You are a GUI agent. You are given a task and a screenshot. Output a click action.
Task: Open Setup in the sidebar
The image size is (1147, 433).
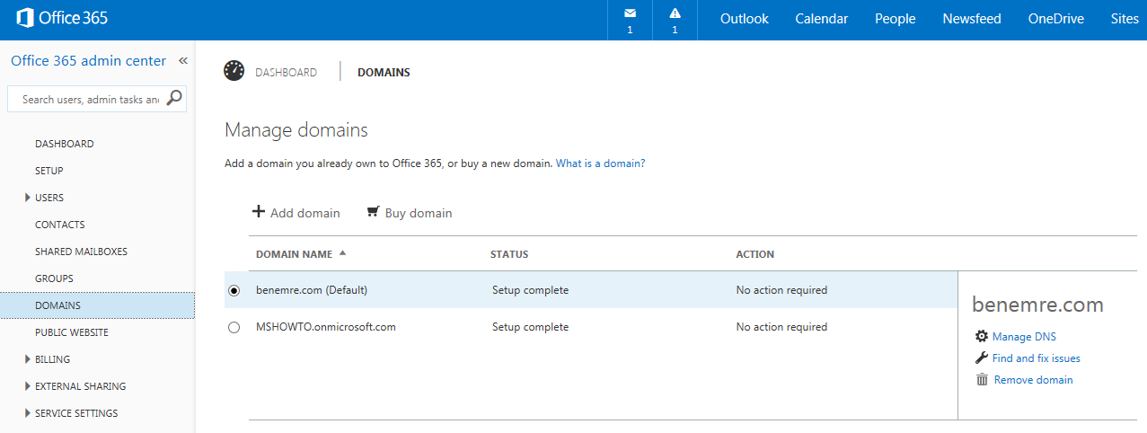pyautogui.click(x=49, y=171)
